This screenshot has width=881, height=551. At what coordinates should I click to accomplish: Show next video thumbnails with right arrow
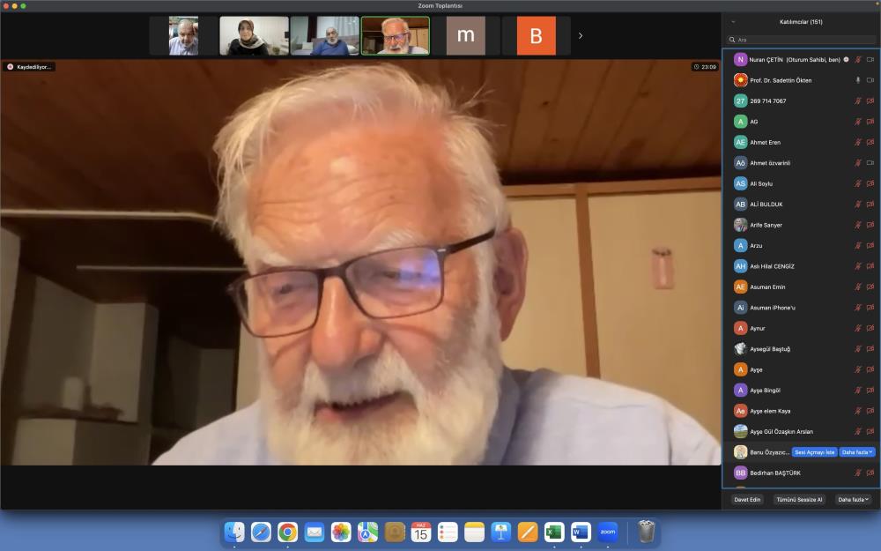click(x=580, y=36)
